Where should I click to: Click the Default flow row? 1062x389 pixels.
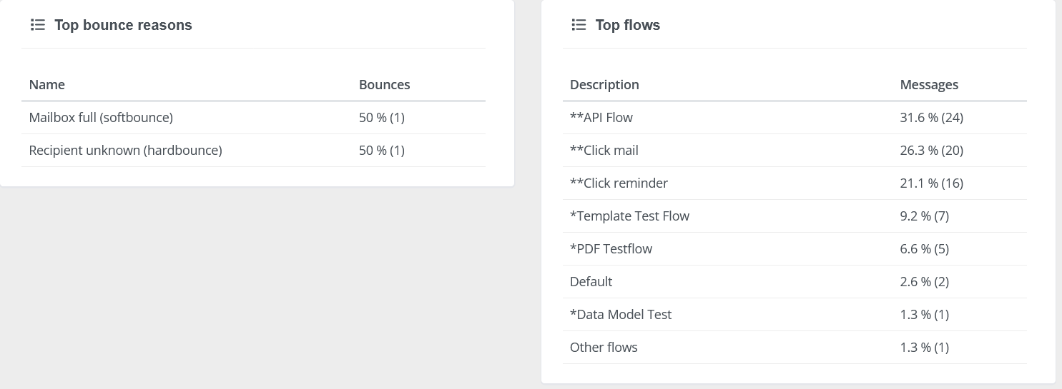pos(591,281)
